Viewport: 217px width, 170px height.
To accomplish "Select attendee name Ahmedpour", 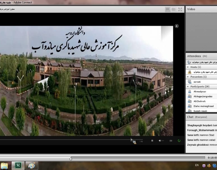I will (x=200, y=92).
